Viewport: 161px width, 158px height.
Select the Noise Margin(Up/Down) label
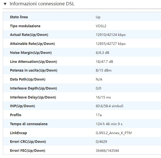click(x=31, y=53)
